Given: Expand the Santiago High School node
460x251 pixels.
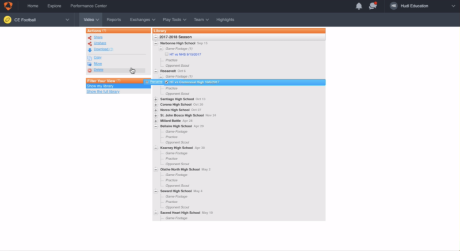Looking at the screenshot, I should (x=156, y=99).
